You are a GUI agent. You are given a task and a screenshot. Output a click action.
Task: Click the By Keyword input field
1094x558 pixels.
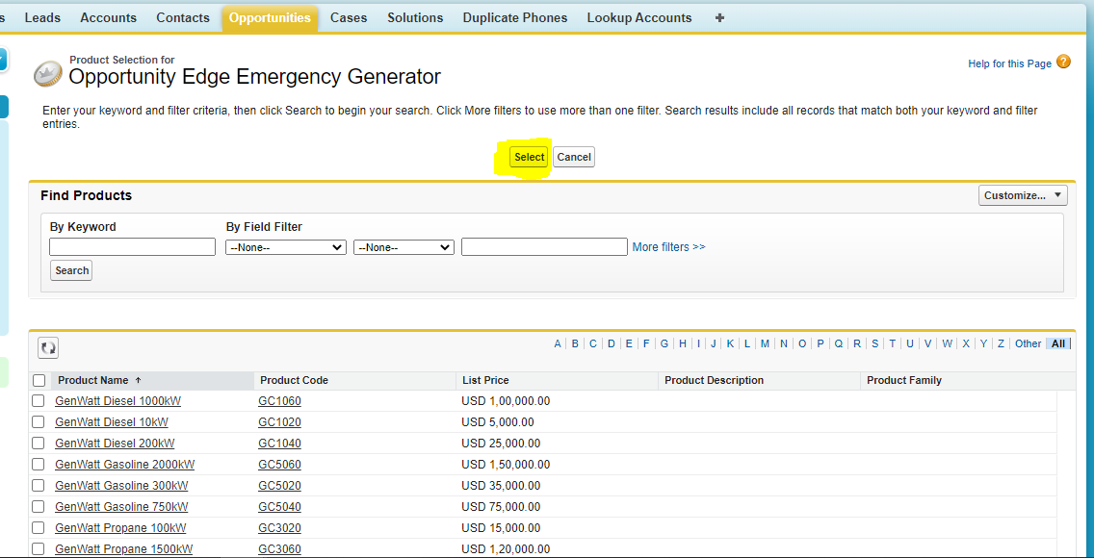132,247
